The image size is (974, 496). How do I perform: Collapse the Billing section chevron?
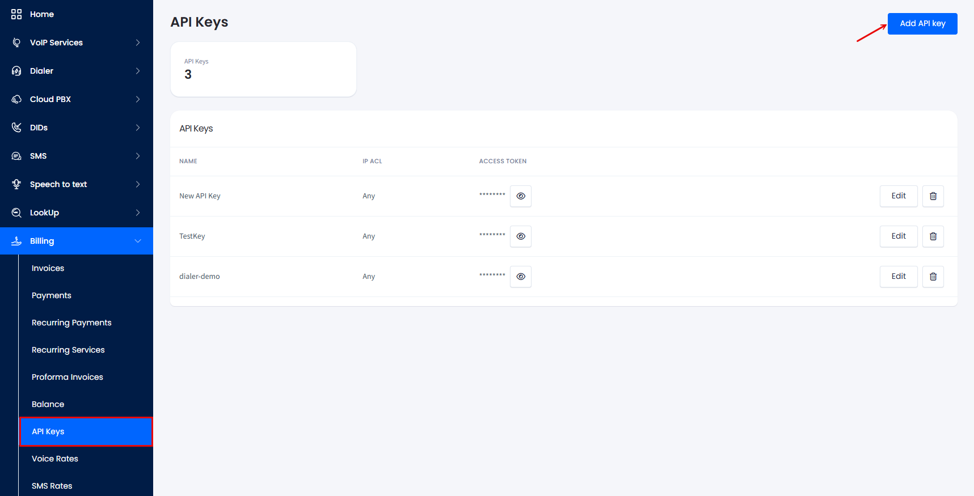(138, 241)
